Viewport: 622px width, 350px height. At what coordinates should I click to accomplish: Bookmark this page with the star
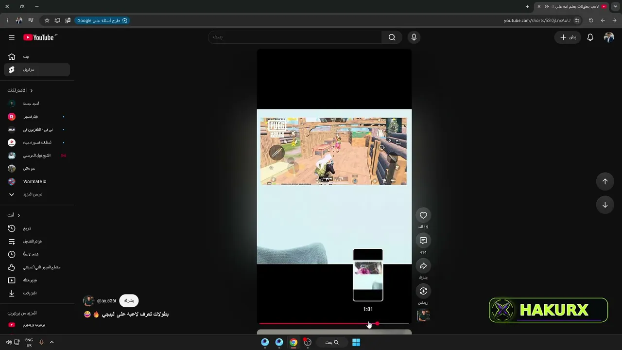click(47, 20)
